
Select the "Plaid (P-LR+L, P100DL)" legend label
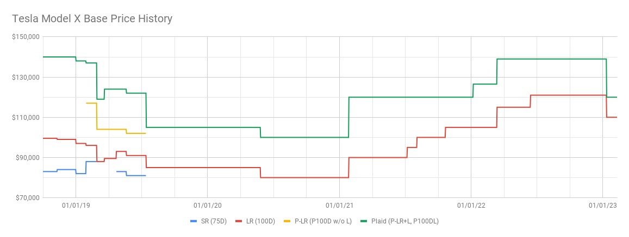405,221
